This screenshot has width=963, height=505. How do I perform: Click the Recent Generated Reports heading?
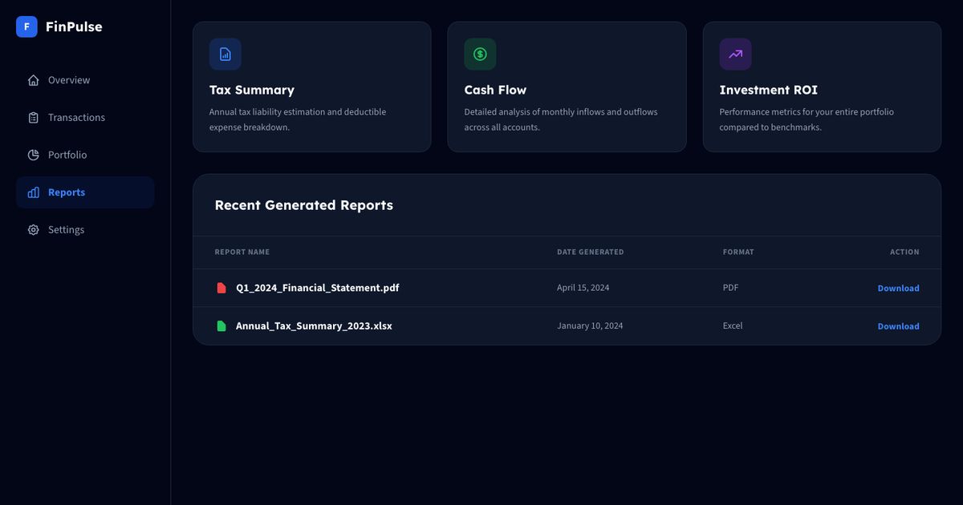(x=304, y=205)
